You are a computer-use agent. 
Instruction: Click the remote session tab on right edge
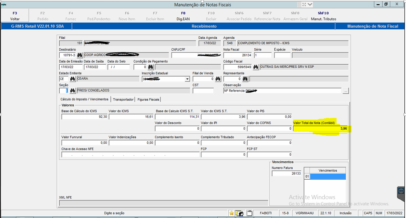pyautogui.click(x=401, y=193)
